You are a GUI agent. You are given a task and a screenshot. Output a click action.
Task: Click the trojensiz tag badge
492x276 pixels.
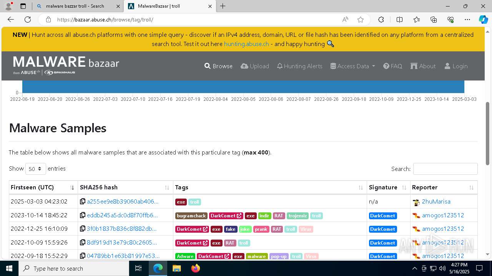pos(298,216)
